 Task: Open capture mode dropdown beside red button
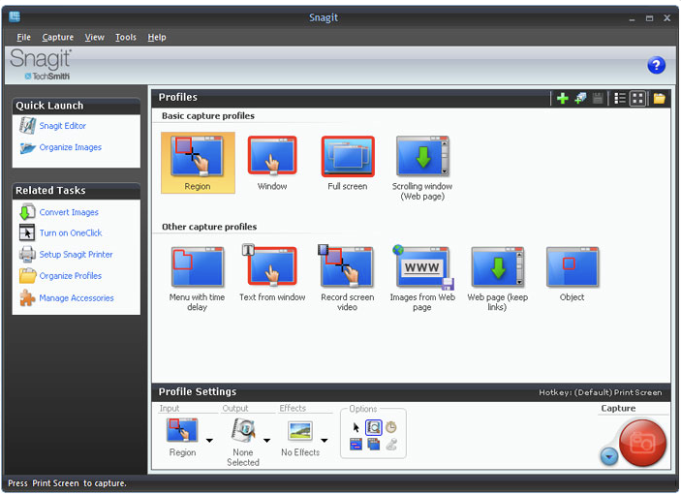point(609,457)
